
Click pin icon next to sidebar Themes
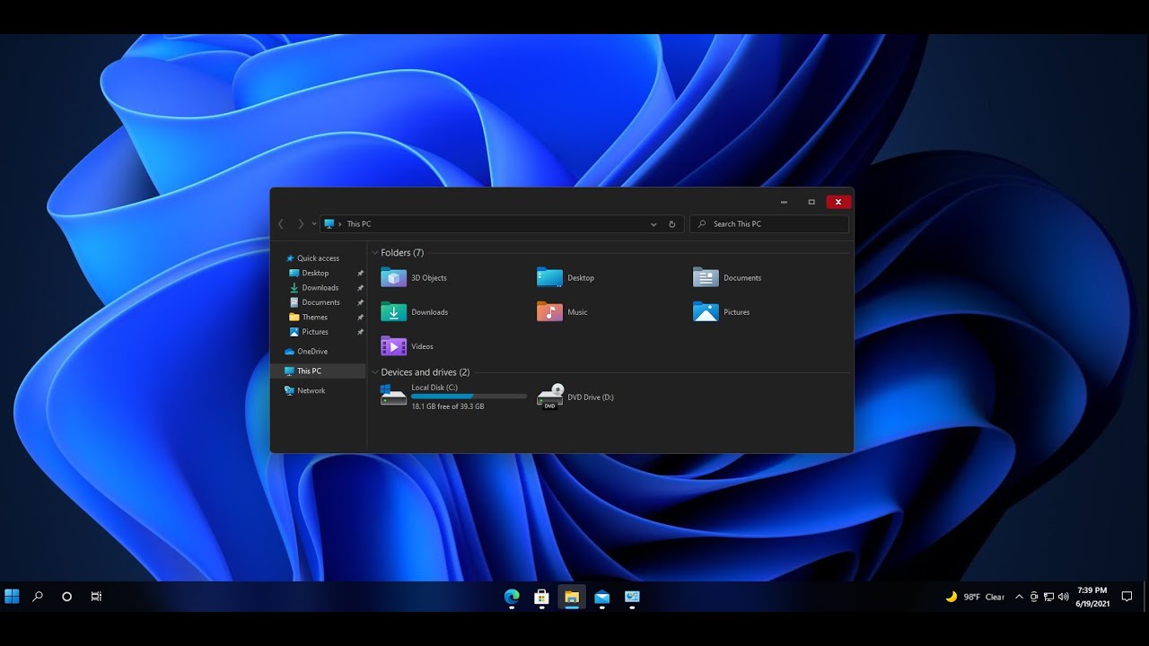click(x=360, y=318)
